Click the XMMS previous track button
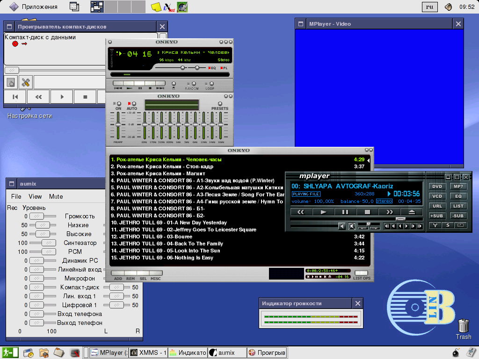 pyautogui.click(x=118, y=83)
